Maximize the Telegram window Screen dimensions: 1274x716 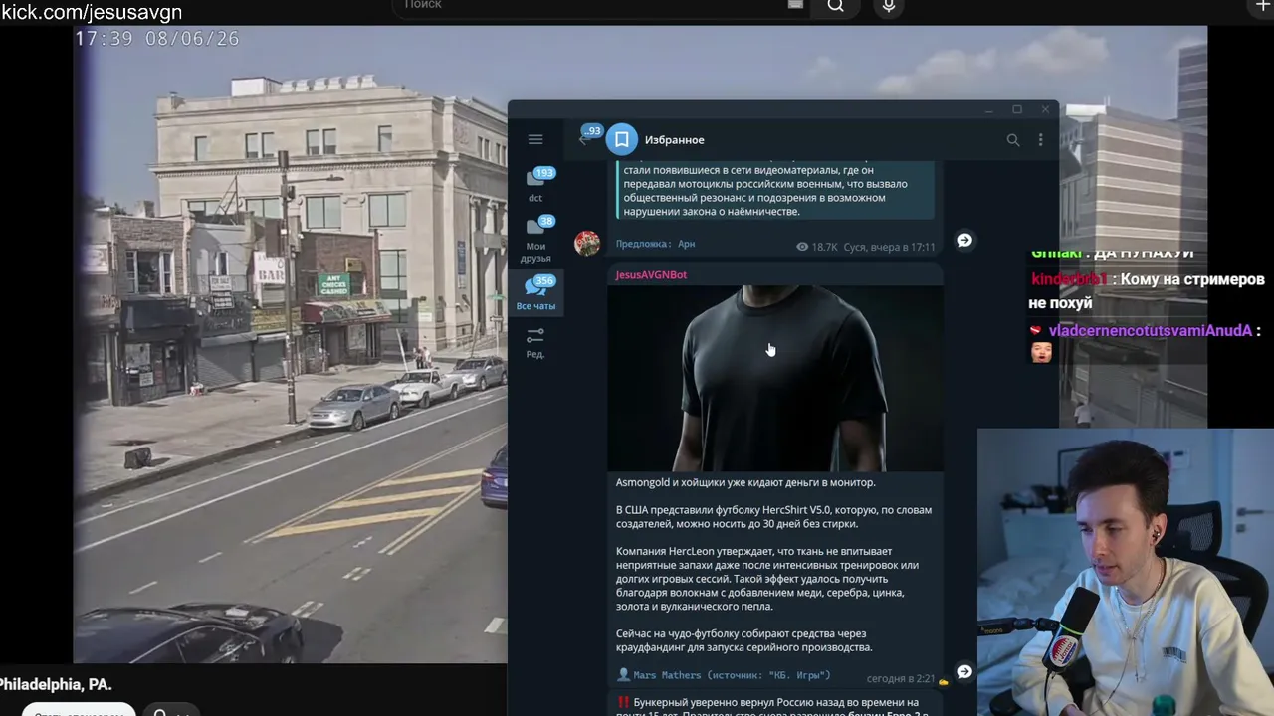tap(1017, 109)
